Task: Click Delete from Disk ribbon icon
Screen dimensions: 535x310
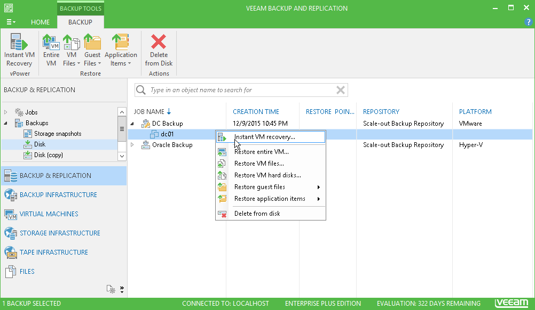Action: click(x=159, y=50)
